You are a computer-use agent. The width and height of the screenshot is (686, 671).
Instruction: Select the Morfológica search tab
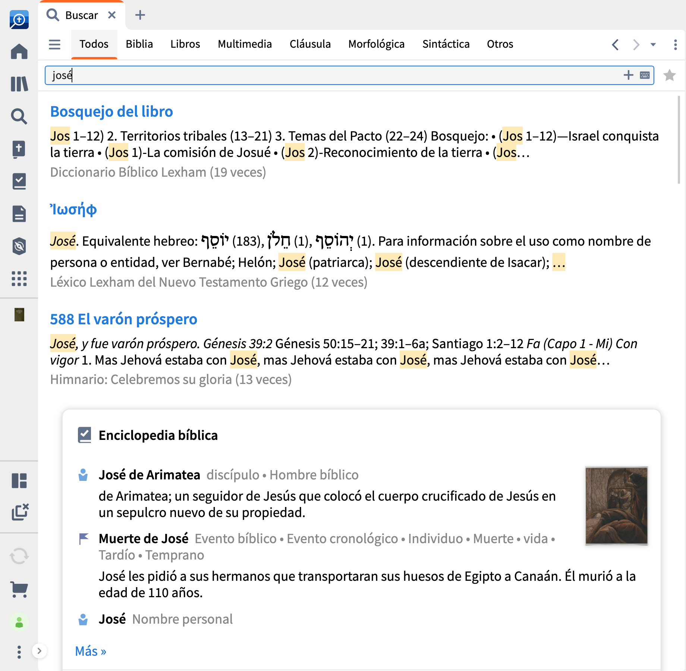tap(376, 44)
